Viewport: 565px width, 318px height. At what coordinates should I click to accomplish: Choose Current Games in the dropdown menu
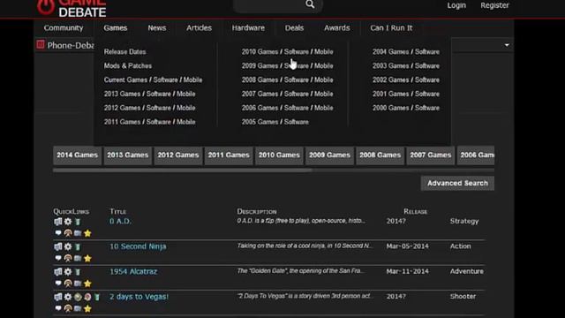point(125,79)
